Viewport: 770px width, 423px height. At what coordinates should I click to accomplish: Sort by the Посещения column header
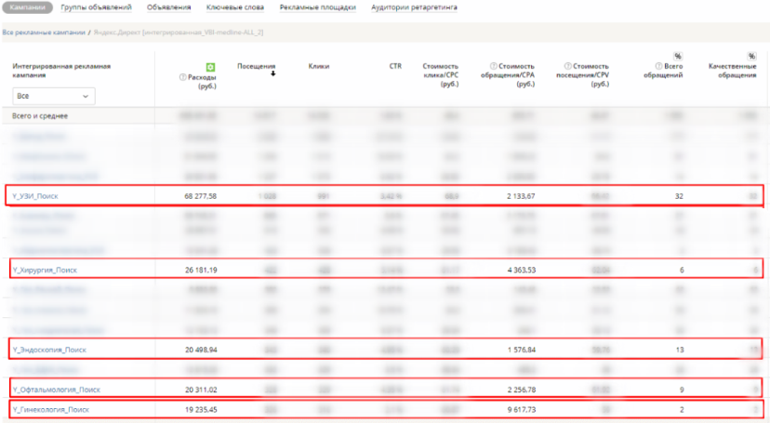pyautogui.click(x=257, y=66)
